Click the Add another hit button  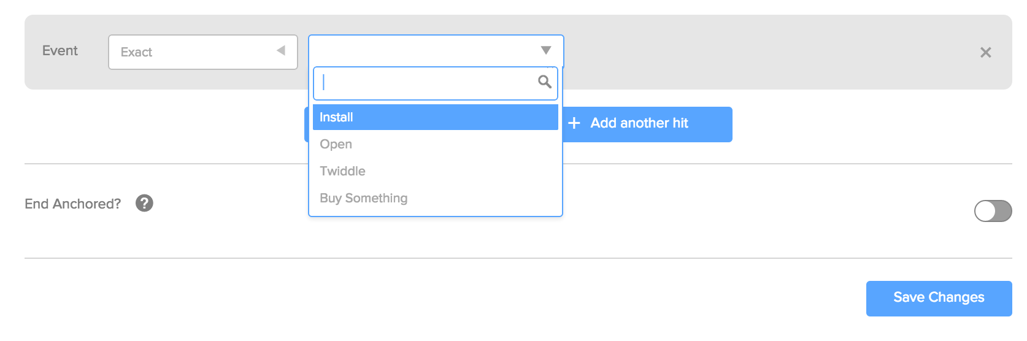(647, 125)
